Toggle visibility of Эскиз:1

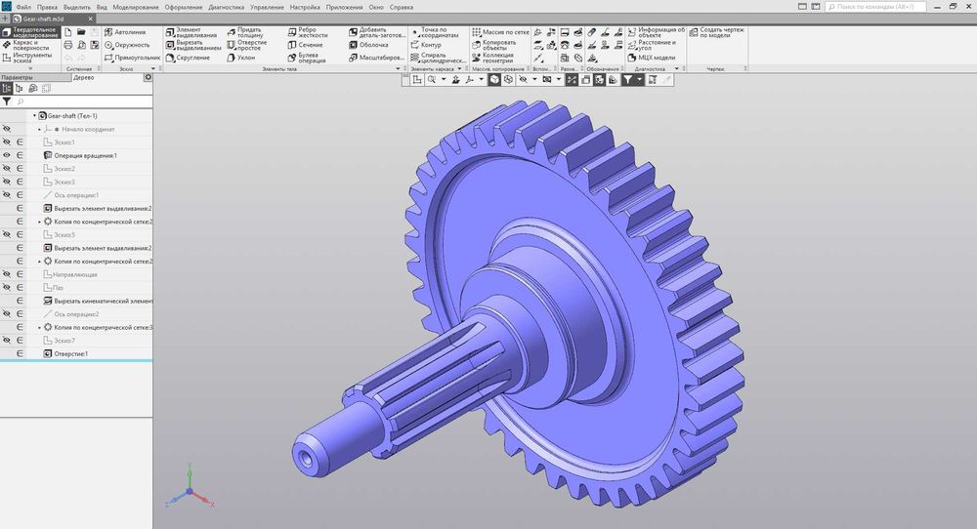pyautogui.click(x=7, y=142)
